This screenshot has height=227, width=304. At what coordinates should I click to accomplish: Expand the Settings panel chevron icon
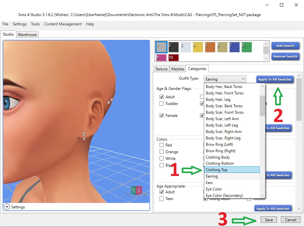click(7, 207)
